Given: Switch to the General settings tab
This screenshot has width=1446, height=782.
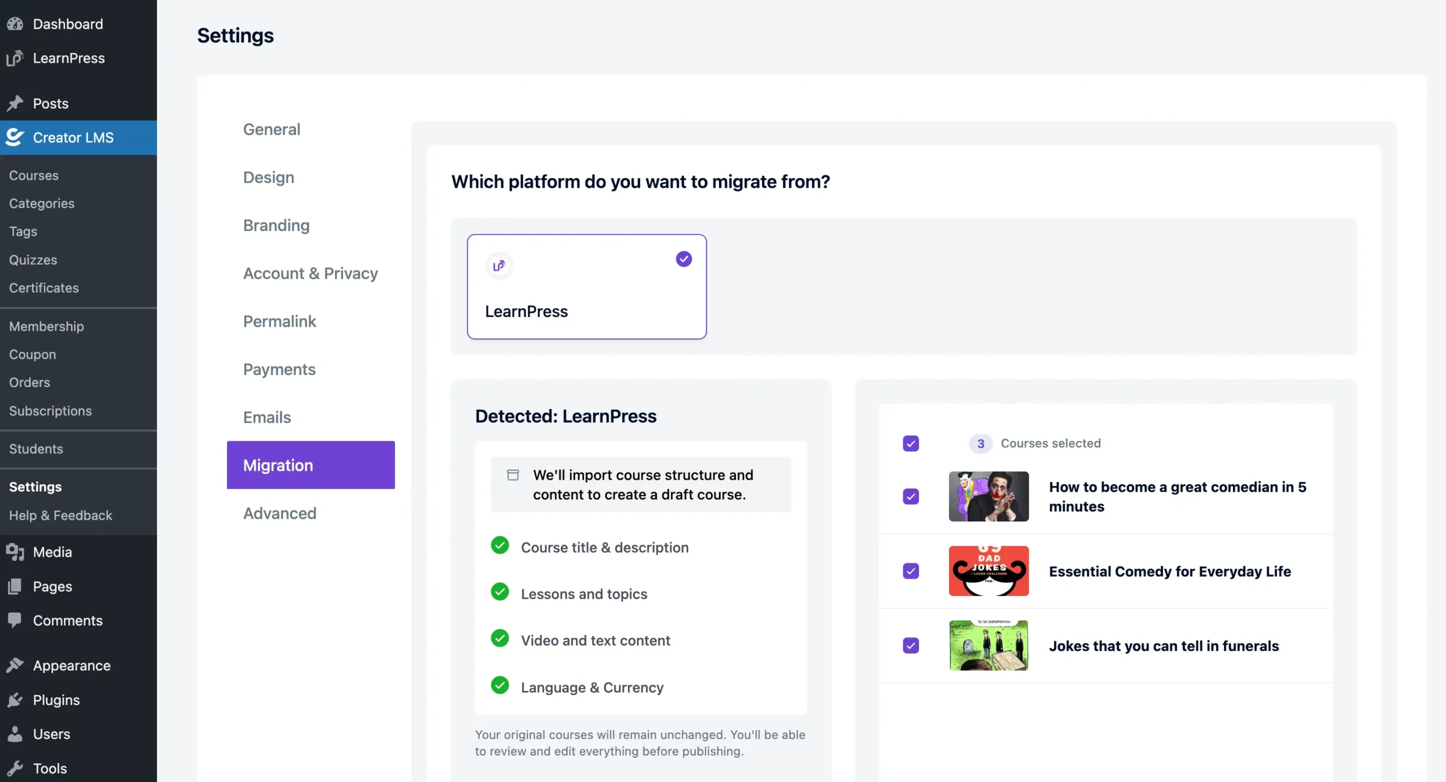Looking at the screenshot, I should tap(271, 129).
